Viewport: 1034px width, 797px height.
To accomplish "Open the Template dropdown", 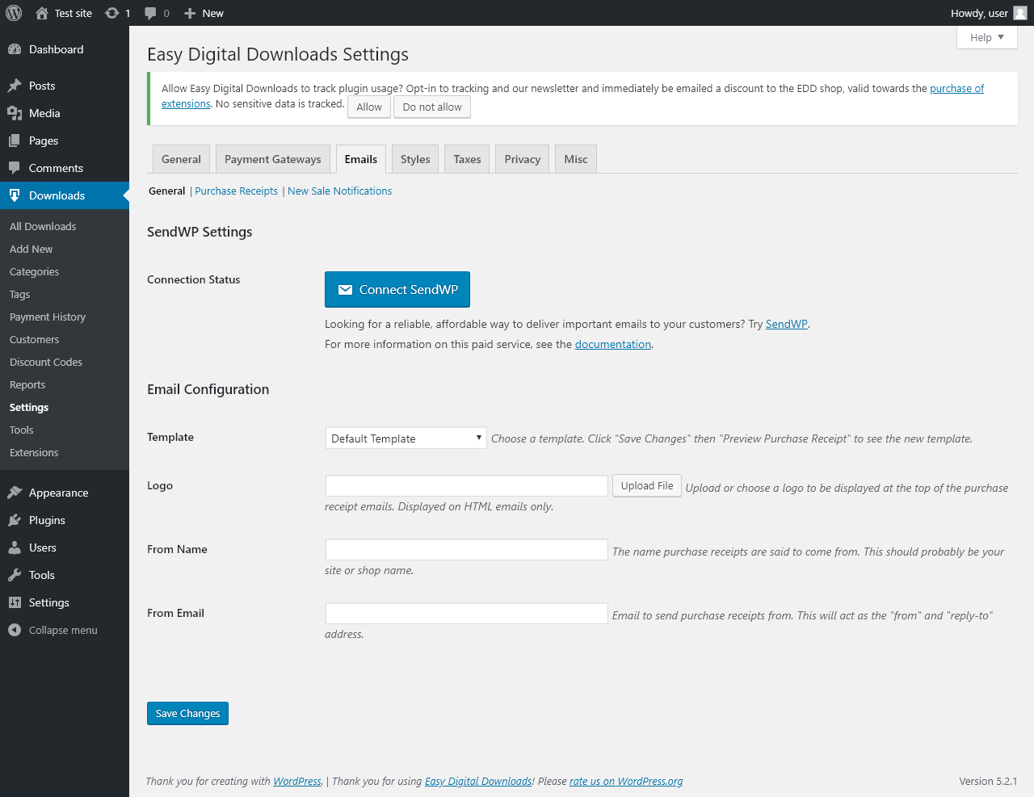I will pyautogui.click(x=406, y=438).
